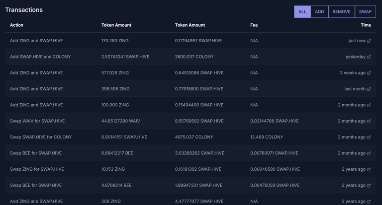Click the Time column header
The height and width of the screenshot is (205, 382).
(x=366, y=25)
